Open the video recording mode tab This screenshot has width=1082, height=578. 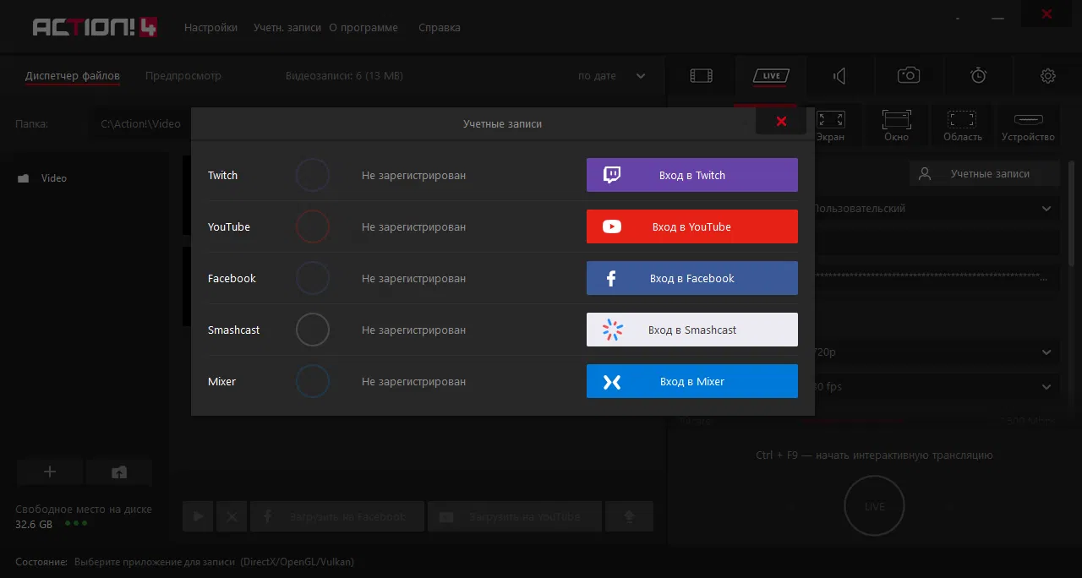tap(701, 76)
